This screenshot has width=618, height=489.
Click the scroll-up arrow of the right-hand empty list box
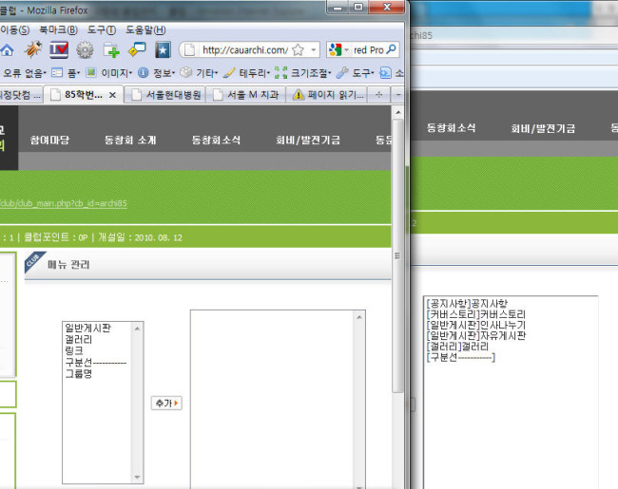359,317
